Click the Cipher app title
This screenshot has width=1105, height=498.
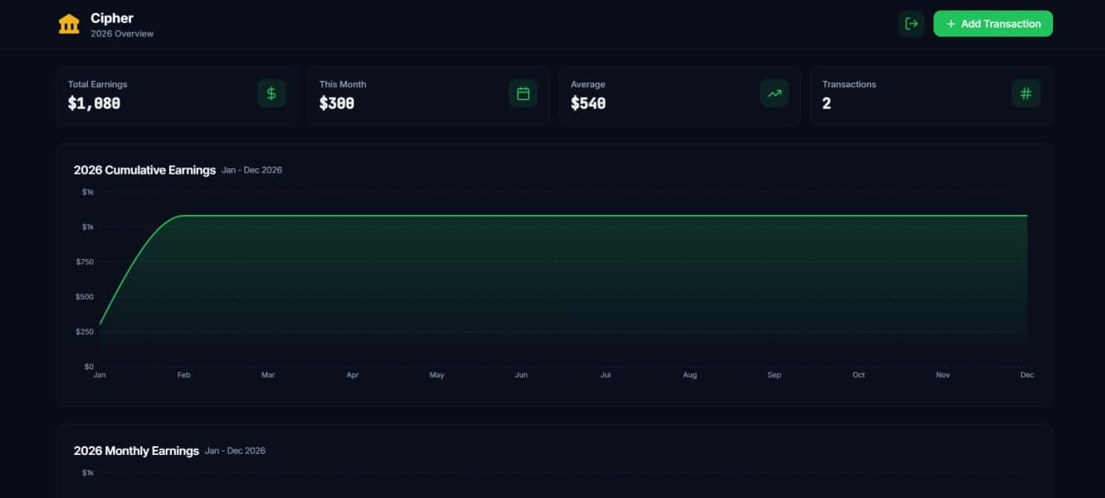pos(112,18)
